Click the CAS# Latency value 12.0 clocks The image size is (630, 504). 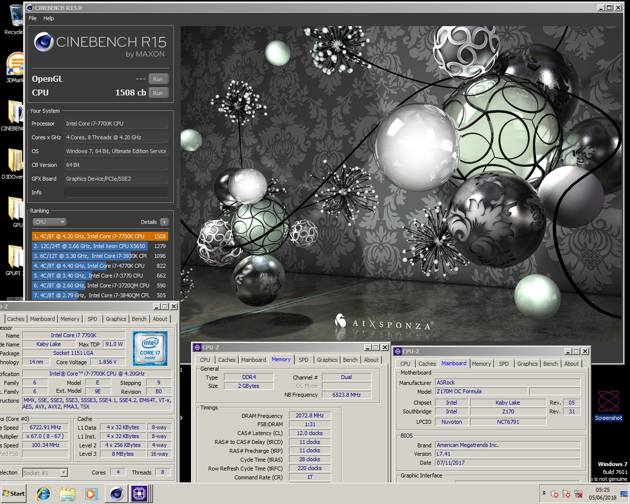pos(310,433)
